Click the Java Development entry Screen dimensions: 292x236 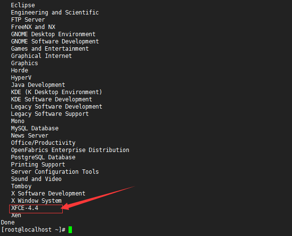coord(38,85)
